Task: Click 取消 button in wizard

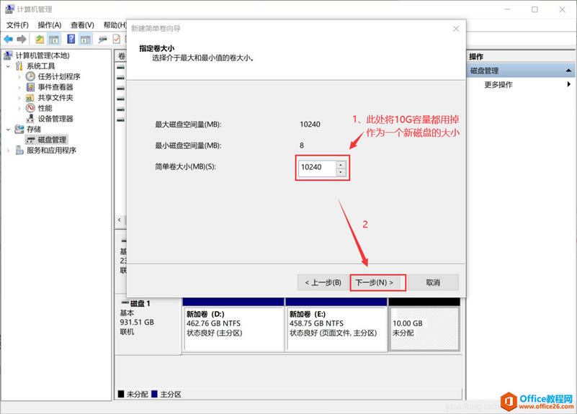Action: (433, 282)
